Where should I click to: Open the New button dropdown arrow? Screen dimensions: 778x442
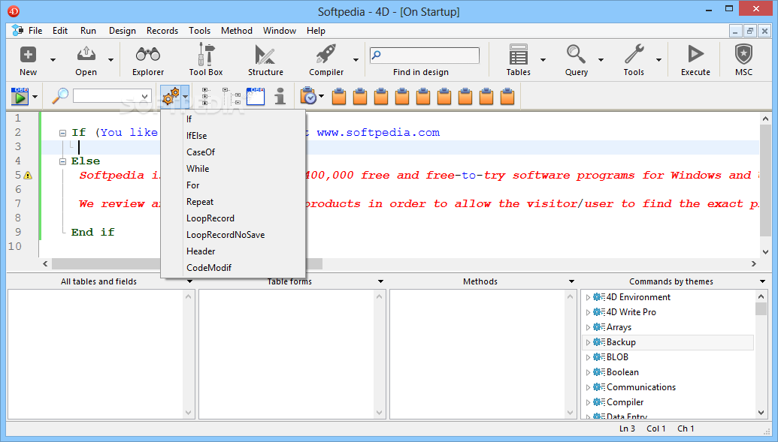(x=53, y=59)
